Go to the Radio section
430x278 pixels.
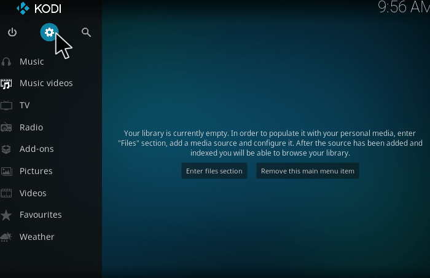point(31,127)
